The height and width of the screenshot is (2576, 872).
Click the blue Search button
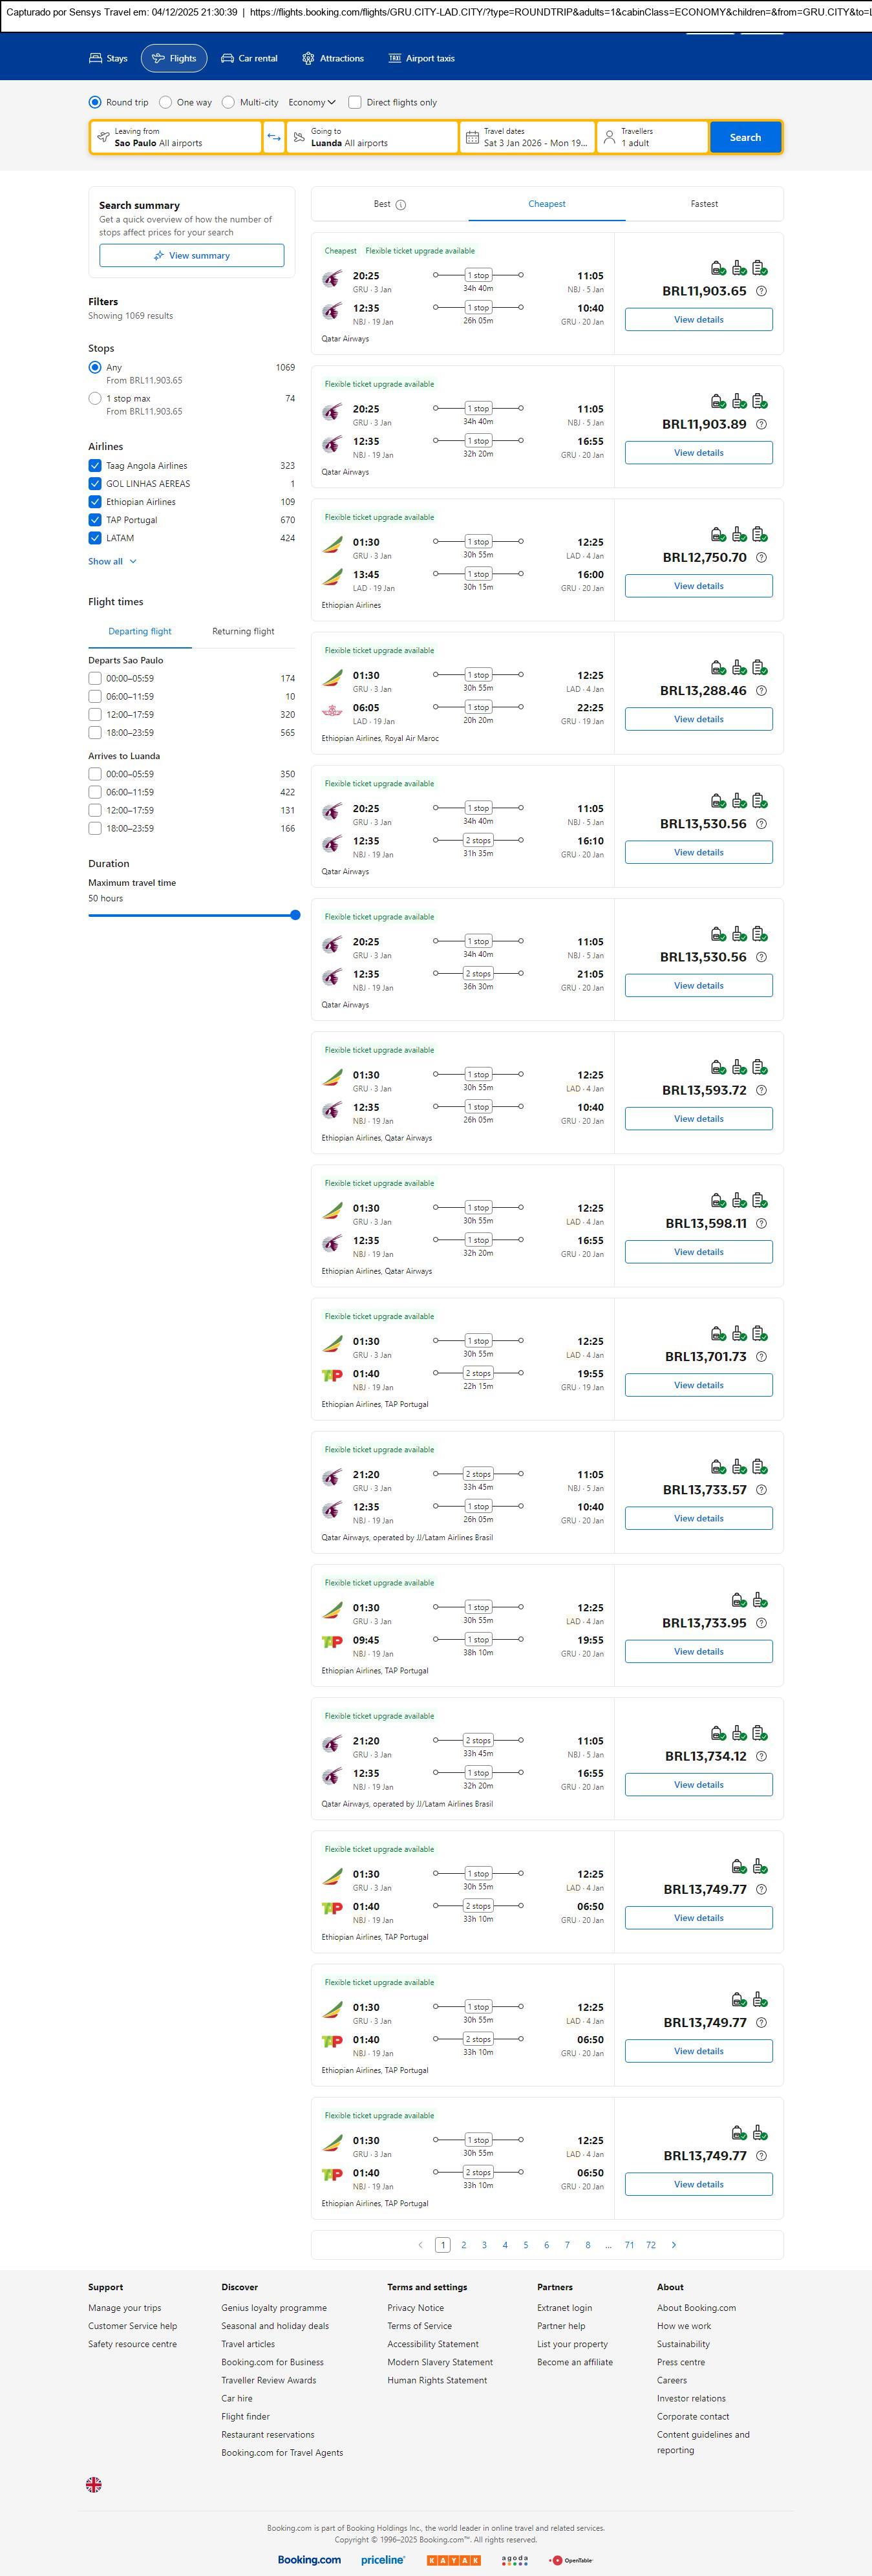coord(745,137)
